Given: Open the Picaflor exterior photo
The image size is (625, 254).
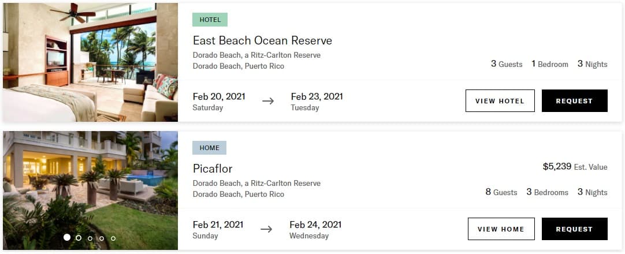Looking at the screenshot, I should (90, 190).
